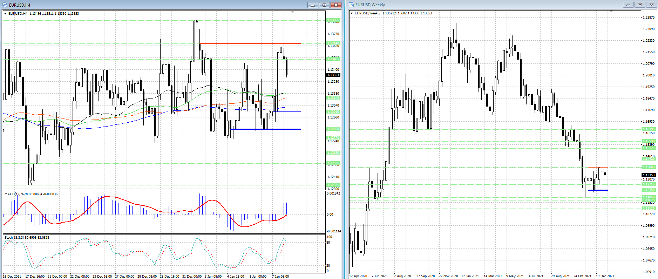Image resolution: width=658 pixels, height=279 pixels.
Task: Select the red resistance line on H4 chart
Action: [x=250, y=43]
